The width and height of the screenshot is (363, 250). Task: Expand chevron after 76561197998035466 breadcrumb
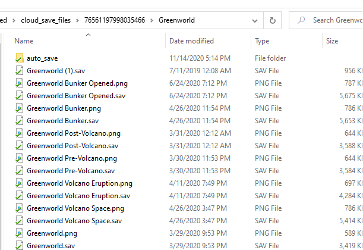[151, 21]
